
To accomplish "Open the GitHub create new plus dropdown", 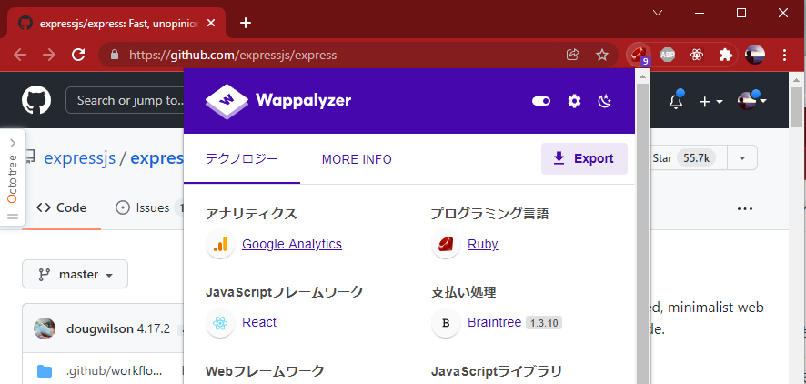I will (x=710, y=101).
